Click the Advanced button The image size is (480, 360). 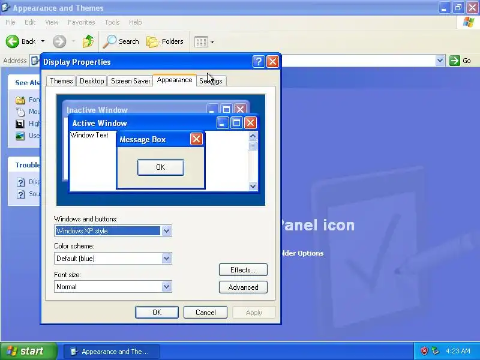coord(243,287)
